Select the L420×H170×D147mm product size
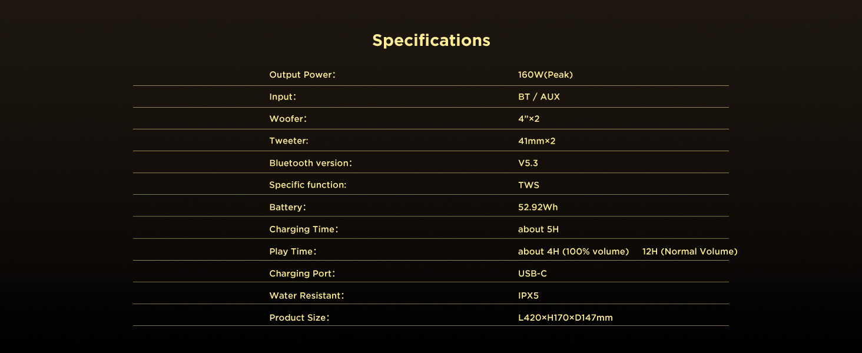Viewport: 862px width, 353px height. click(x=565, y=318)
